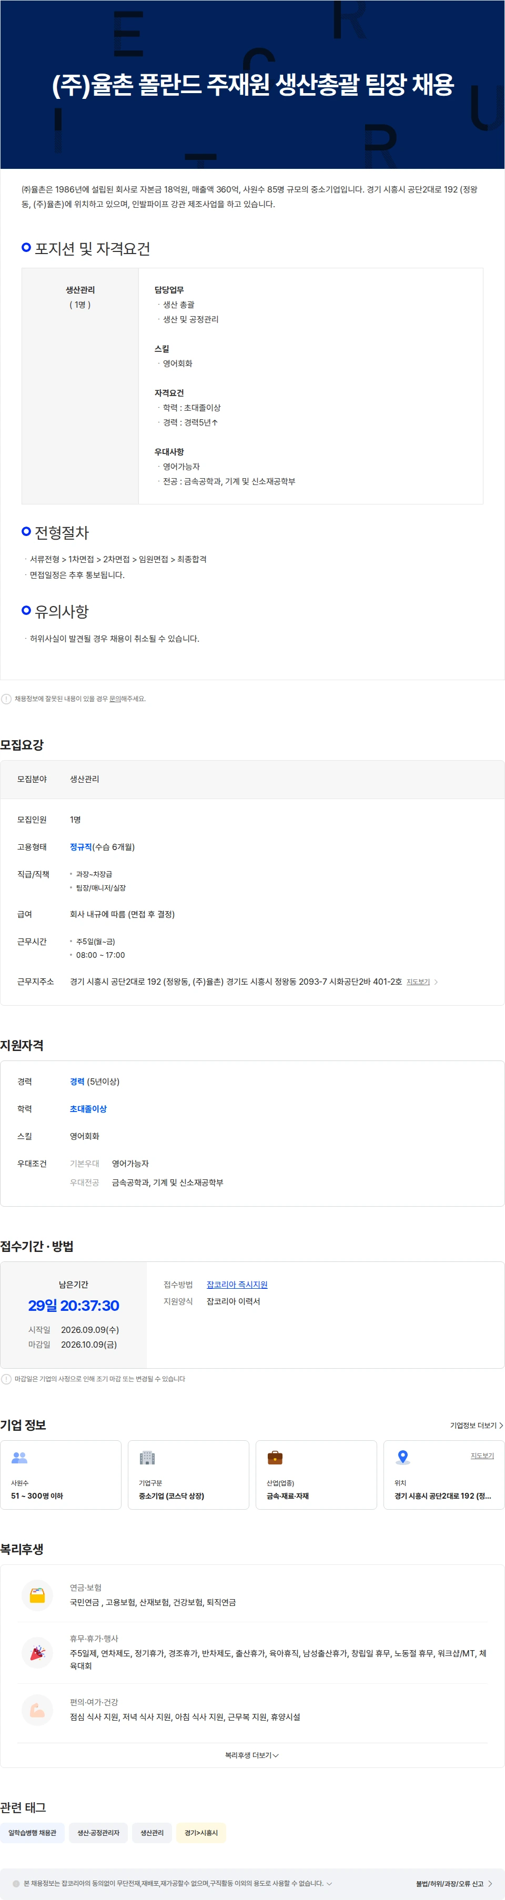Screen dimensions: 505x1900
Task: Click the 문의 link under the posting
Action: coord(115,699)
